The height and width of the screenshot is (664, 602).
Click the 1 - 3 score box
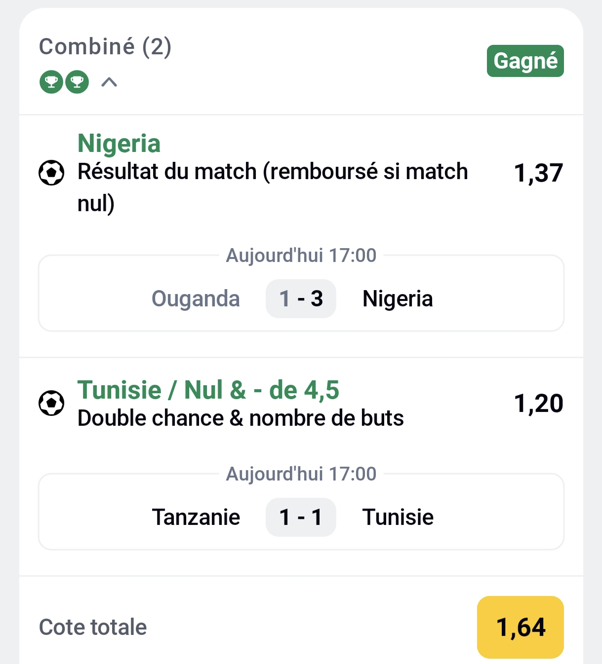tap(301, 299)
